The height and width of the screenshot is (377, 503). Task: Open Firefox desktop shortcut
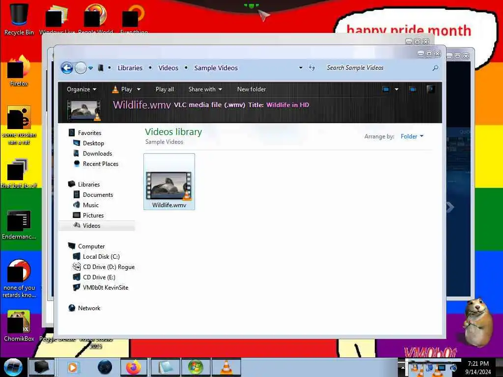(x=19, y=71)
